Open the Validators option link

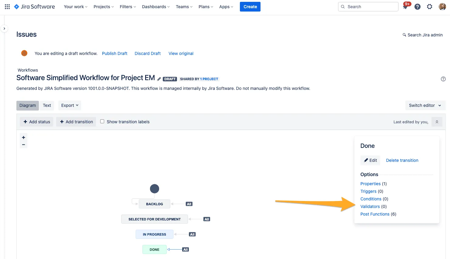pyautogui.click(x=370, y=206)
